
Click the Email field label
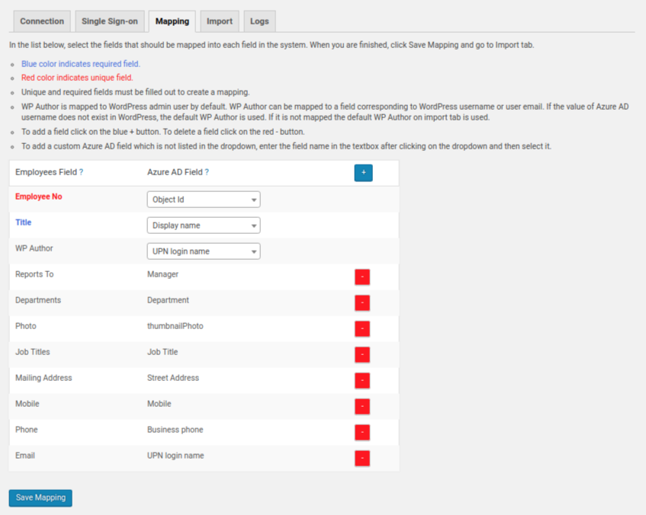click(25, 456)
